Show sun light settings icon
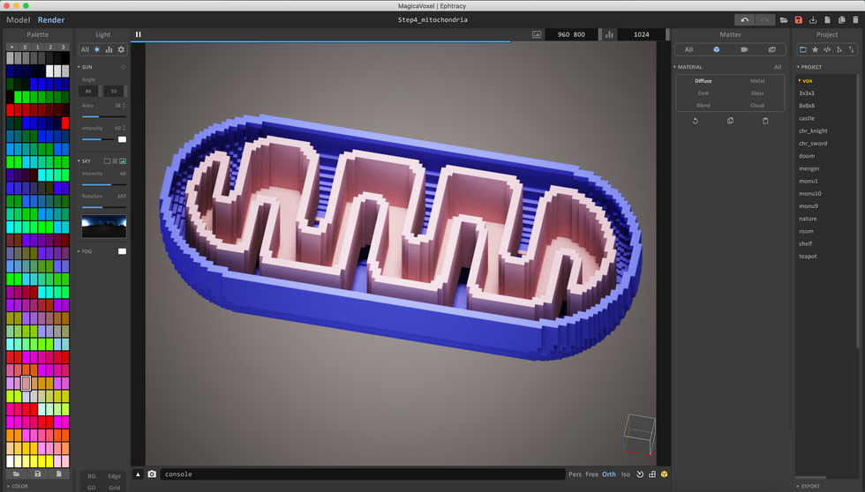865x492 pixels. click(97, 49)
